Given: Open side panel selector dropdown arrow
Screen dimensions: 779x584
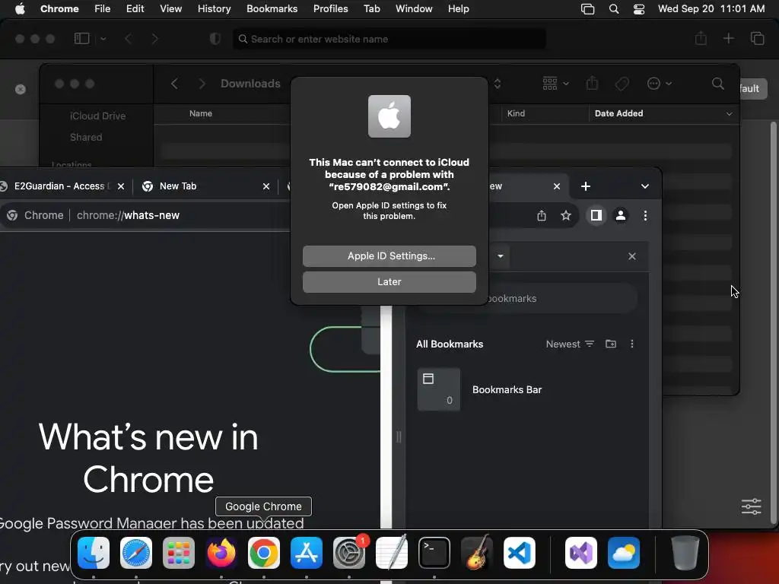Looking at the screenshot, I should pyautogui.click(x=501, y=256).
